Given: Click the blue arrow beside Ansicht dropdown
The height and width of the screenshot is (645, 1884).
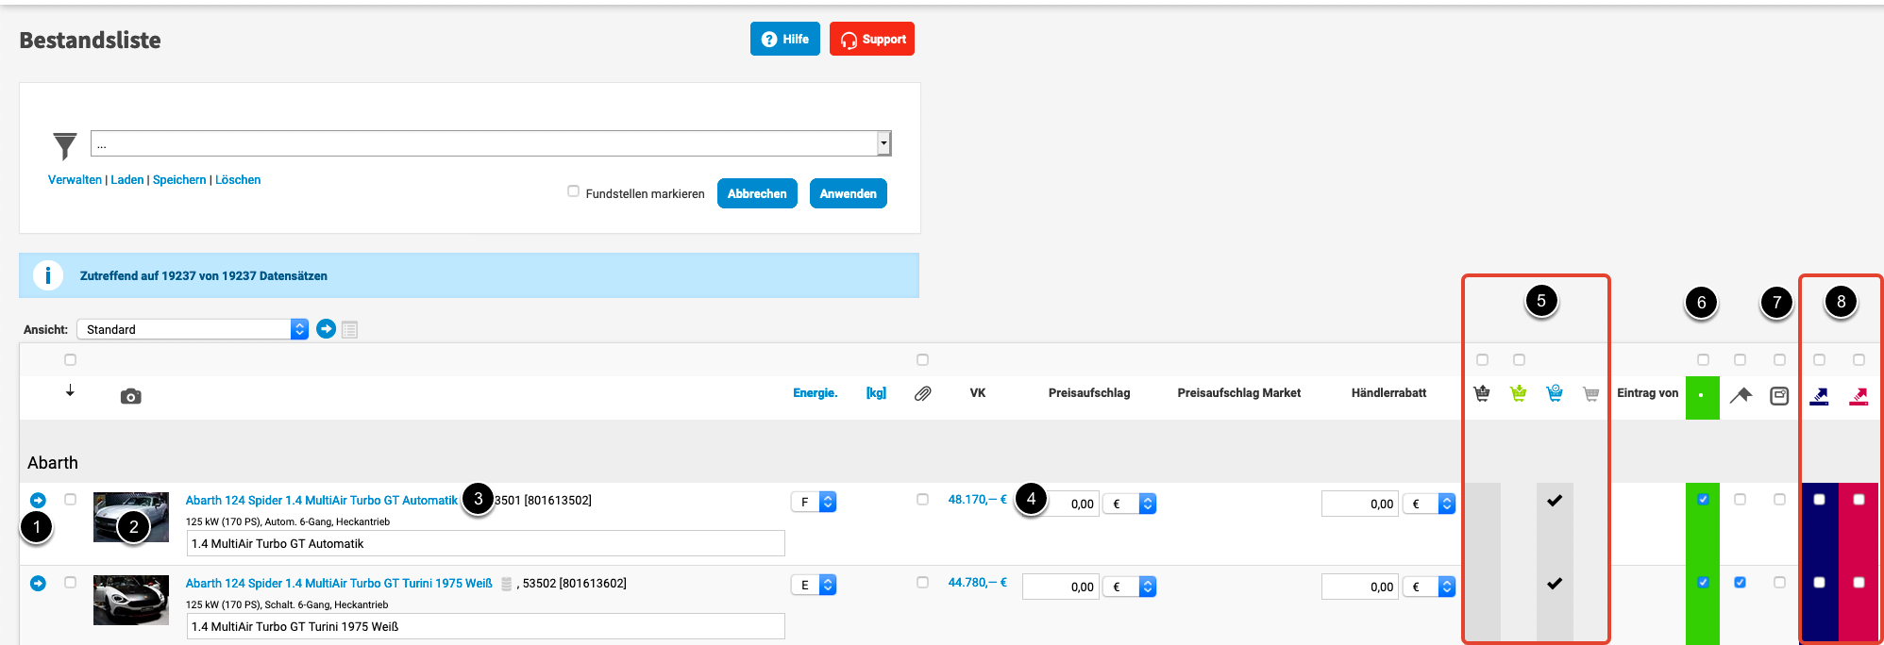Looking at the screenshot, I should click(x=326, y=329).
